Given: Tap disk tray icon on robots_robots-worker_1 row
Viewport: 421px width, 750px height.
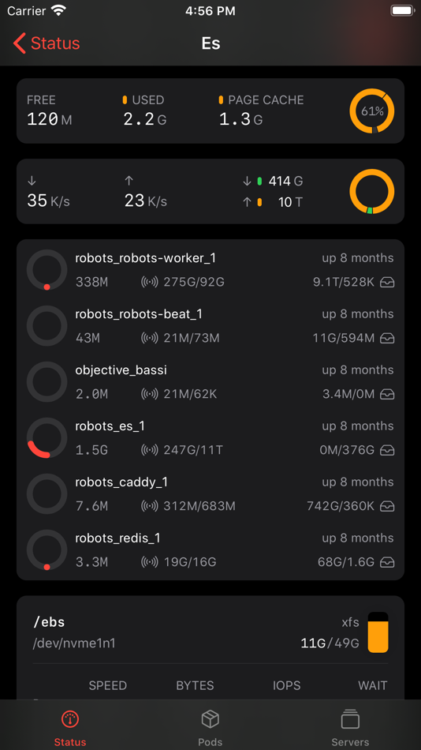Looking at the screenshot, I should 387,283.
